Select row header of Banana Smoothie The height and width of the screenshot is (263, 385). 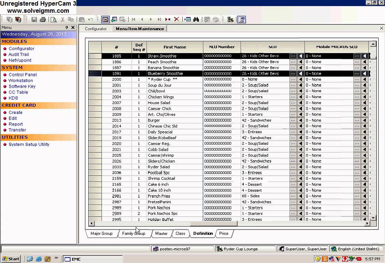click(95, 68)
